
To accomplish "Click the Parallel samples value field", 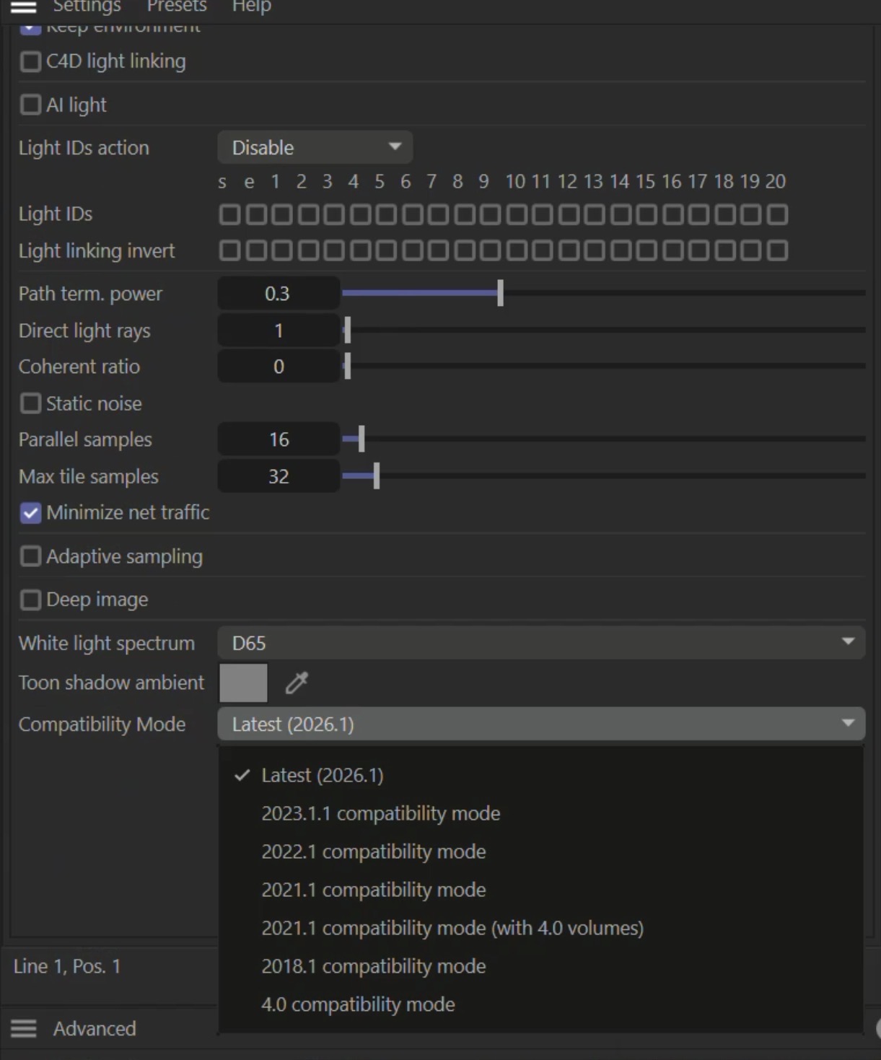I will pyautogui.click(x=279, y=439).
